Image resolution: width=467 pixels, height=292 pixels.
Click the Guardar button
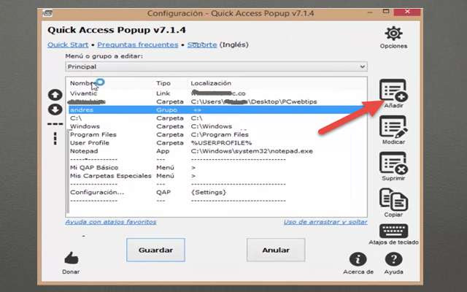point(155,250)
